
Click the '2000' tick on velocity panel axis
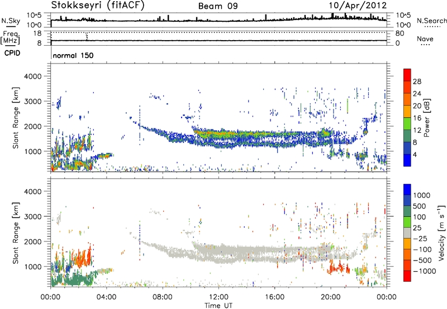click(x=32, y=242)
